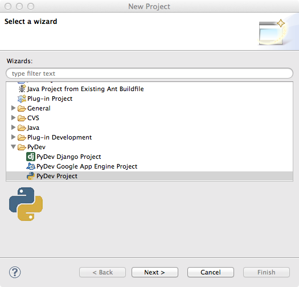Select Java Project from Existing Ant Buildfile

click(85, 89)
